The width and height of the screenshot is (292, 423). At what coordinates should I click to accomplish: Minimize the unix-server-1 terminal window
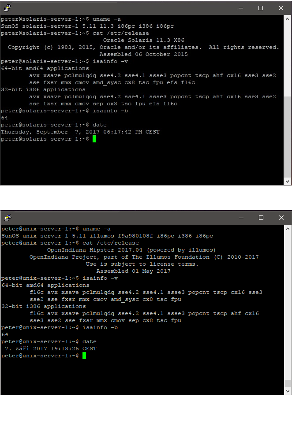click(x=241, y=218)
